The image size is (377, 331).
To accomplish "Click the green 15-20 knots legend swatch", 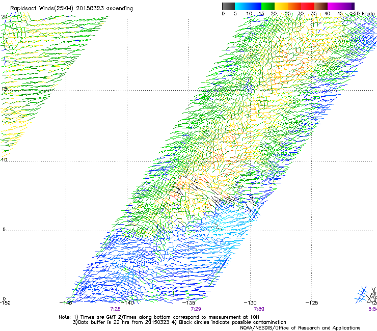I will coord(268,6).
